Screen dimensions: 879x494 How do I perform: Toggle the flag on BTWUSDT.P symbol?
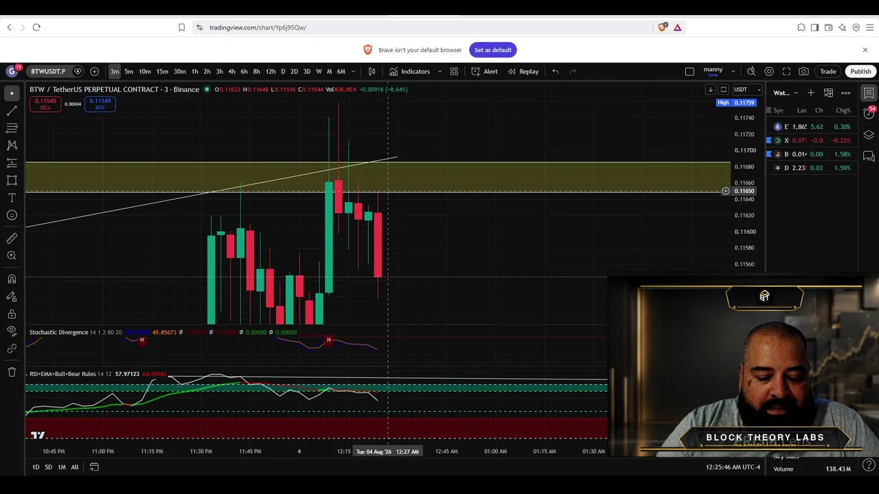pyautogui.click(x=78, y=71)
